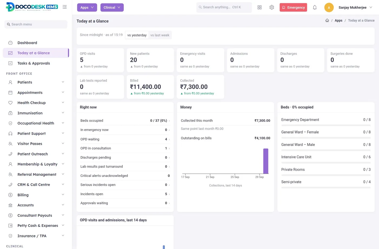Screen dimensions: 379x249
Task: Open the Clinical dropdown menu
Action: coord(112,8)
